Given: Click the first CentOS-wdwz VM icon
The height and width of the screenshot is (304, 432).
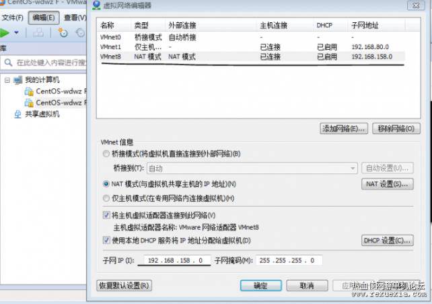Looking at the screenshot, I should (x=29, y=91).
